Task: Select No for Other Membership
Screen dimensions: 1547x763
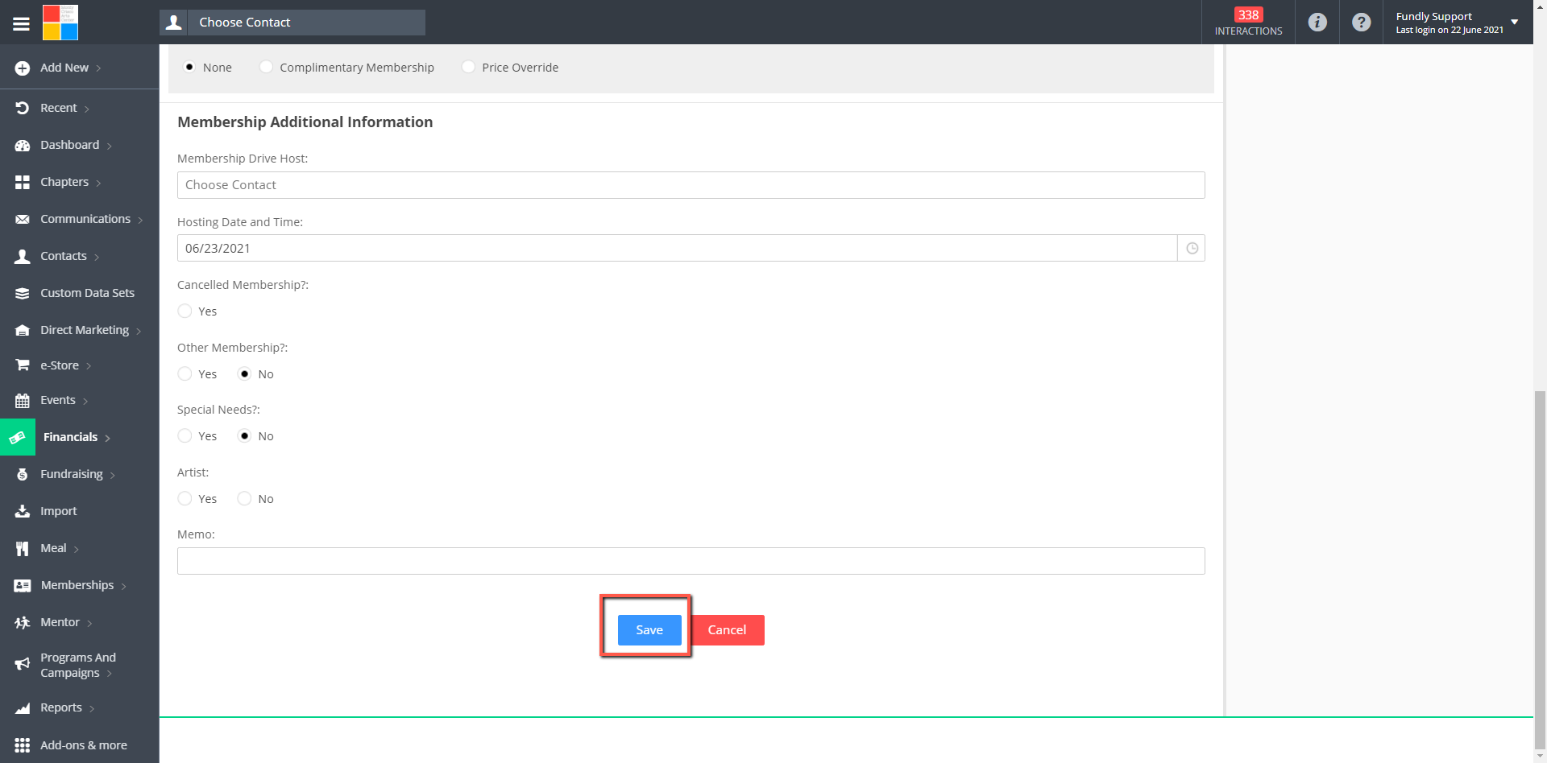Action: tap(244, 373)
